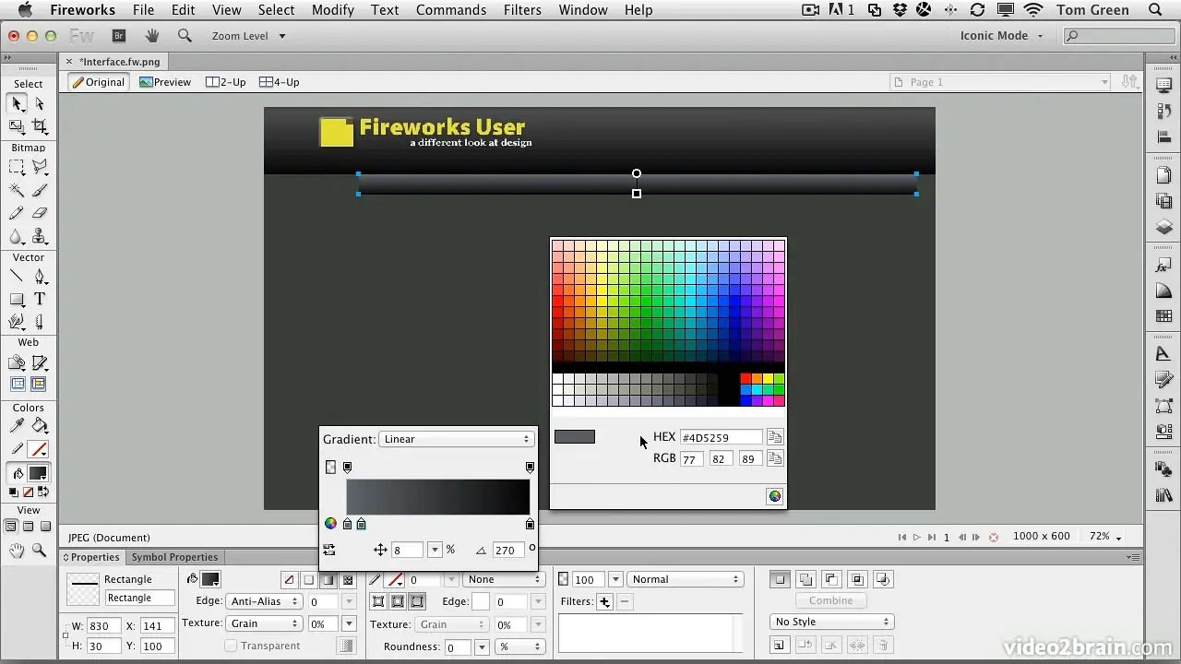This screenshot has height=664, width=1181.
Task: Switch to the Preview view tab
Action: coord(165,82)
